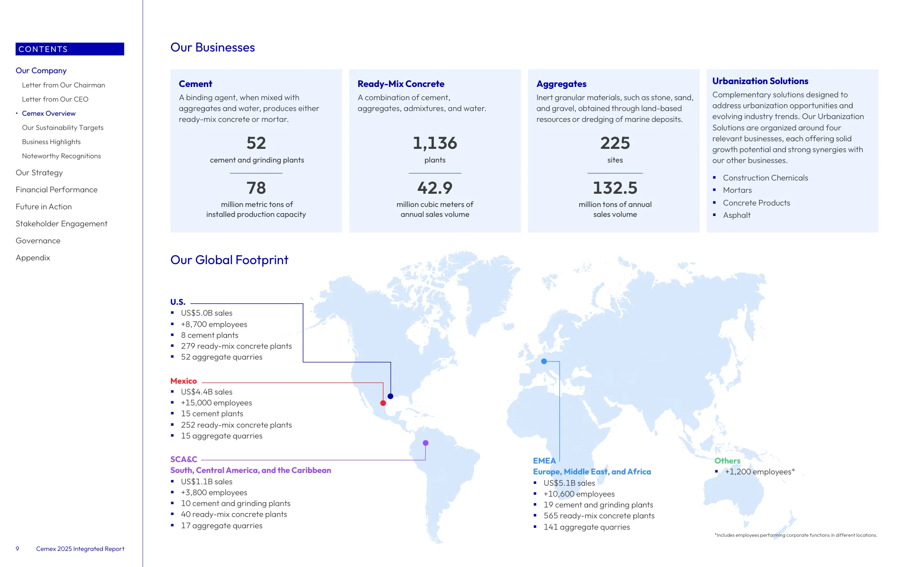Click 15 cement plants under Mexico

pos(212,414)
